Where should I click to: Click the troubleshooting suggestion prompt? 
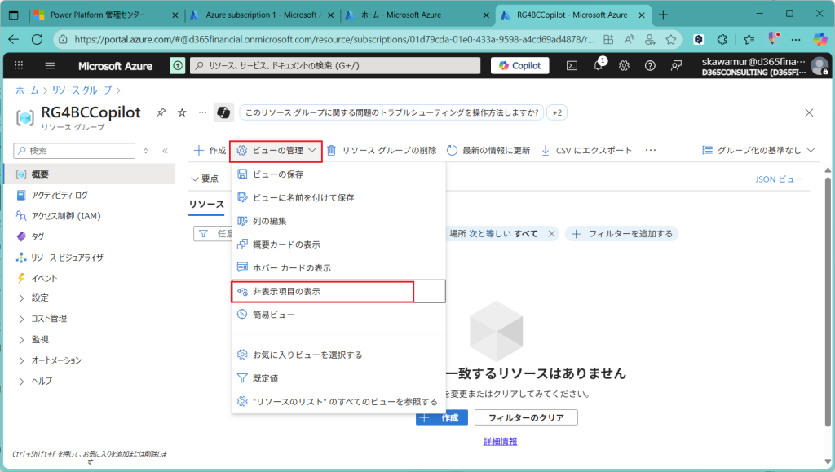(x=392, y=112)
